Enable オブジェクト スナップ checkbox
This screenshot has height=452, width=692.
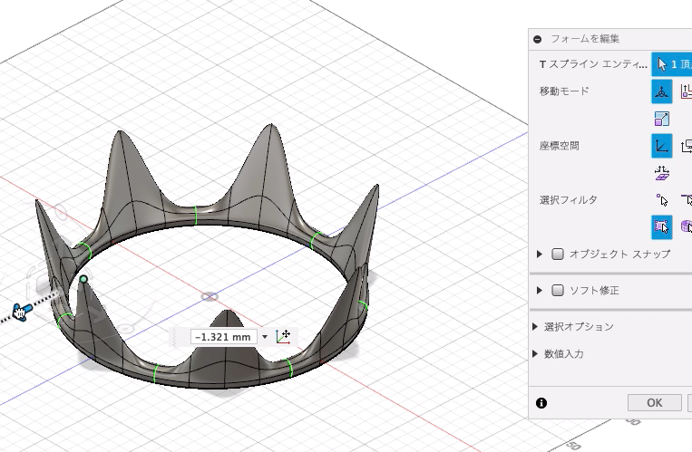558,254
